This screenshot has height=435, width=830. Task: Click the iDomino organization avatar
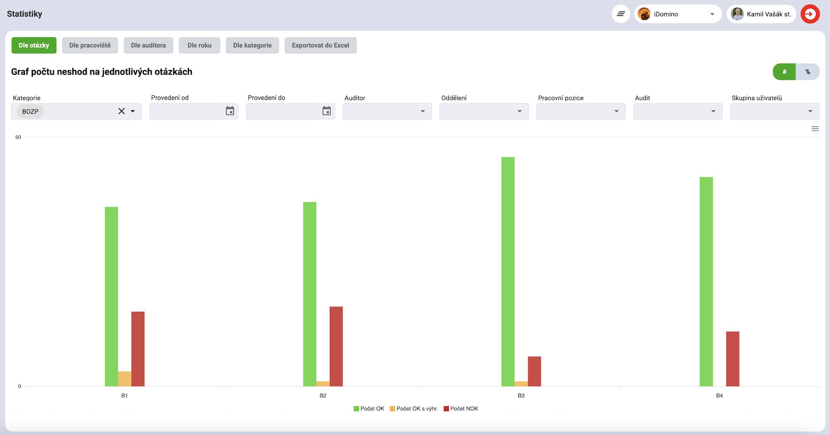coord(644,14)
